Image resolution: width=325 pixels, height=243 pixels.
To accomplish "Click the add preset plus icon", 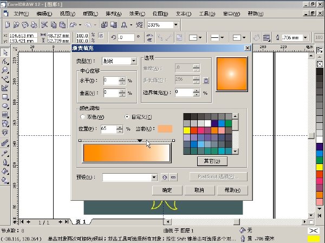I will pos(165,178).
